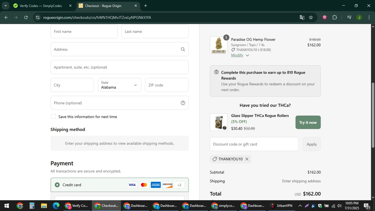Remove the THANKYOU10 discount code
Image resolution: width=375 pixels, height=211 pixels.
[x=247, y=159]
